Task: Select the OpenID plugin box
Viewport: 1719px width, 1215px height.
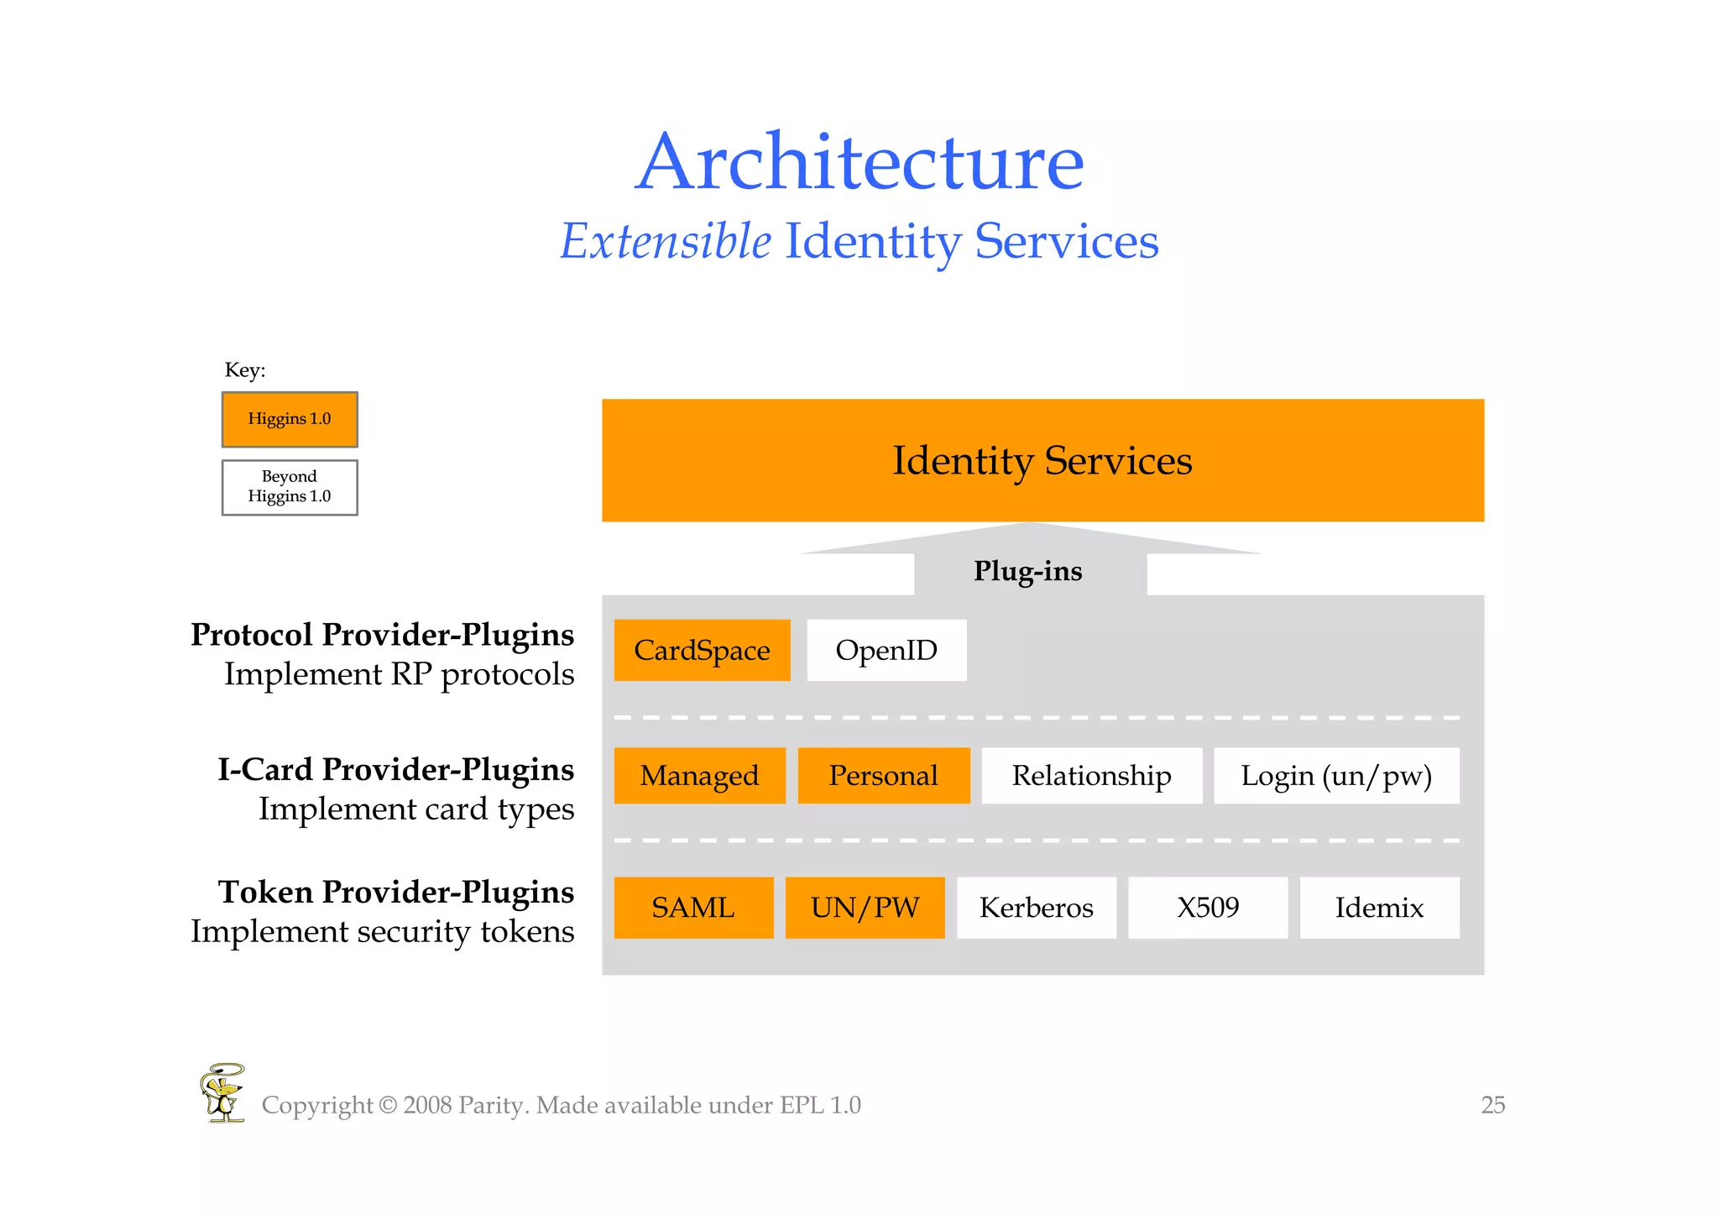Action: (x=886, y=650)
